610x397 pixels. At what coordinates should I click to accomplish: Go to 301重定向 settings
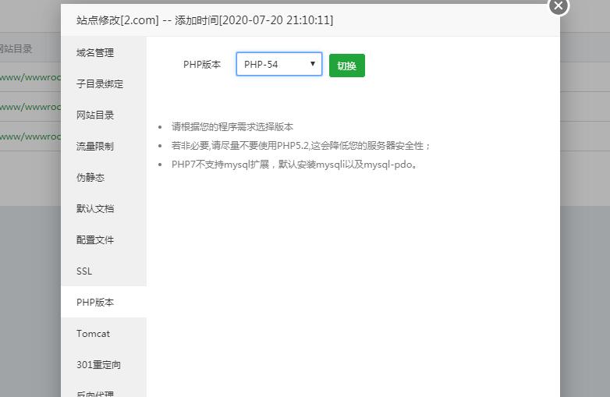click(x=104, y=365)
